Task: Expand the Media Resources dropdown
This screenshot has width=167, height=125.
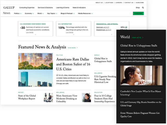Action: [85, 13]
